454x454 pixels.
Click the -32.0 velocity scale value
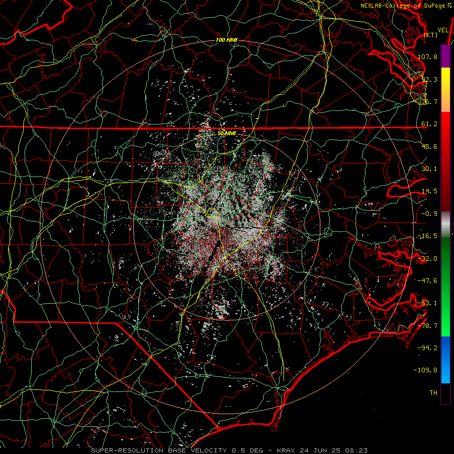pyautogui.click(x=427, y=259)
